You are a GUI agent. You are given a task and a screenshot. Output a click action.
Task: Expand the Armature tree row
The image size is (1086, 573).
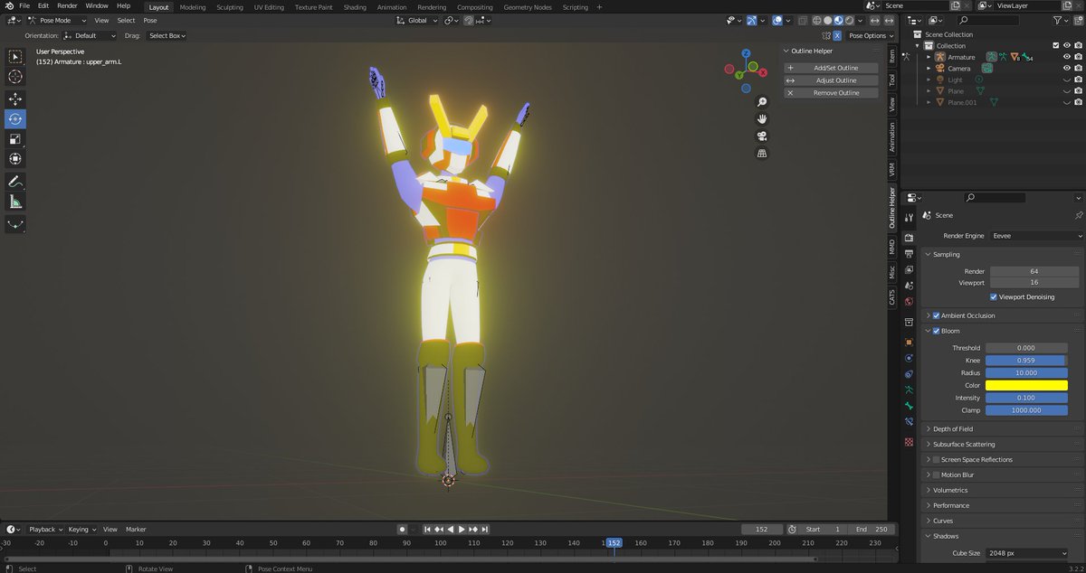pos(929,57)
